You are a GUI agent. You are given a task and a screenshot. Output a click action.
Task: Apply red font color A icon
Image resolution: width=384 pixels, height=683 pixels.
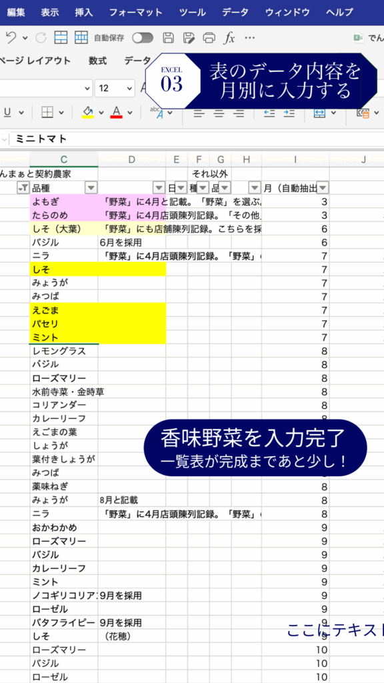click(116, 112)
